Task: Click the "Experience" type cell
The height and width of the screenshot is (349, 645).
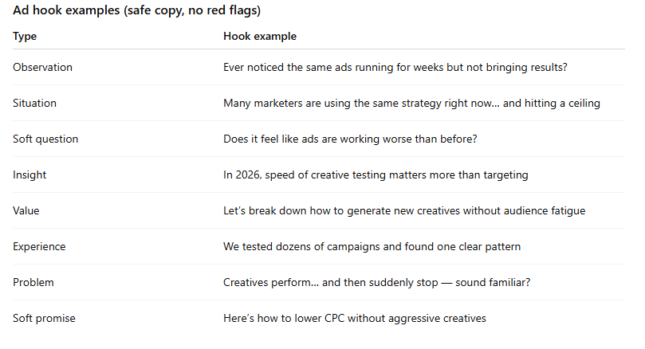Action: [39, 247]
